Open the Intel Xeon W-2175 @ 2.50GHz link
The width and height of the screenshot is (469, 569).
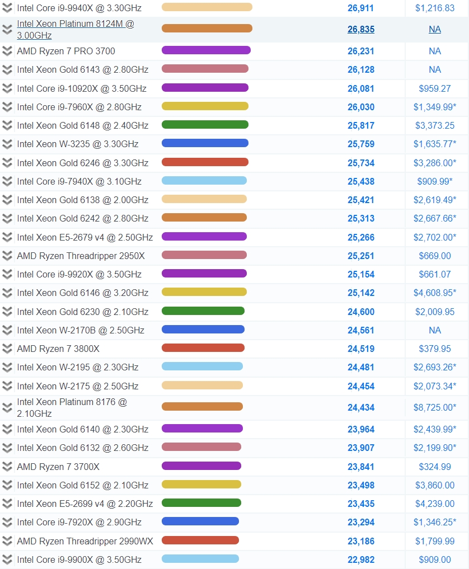78,386
